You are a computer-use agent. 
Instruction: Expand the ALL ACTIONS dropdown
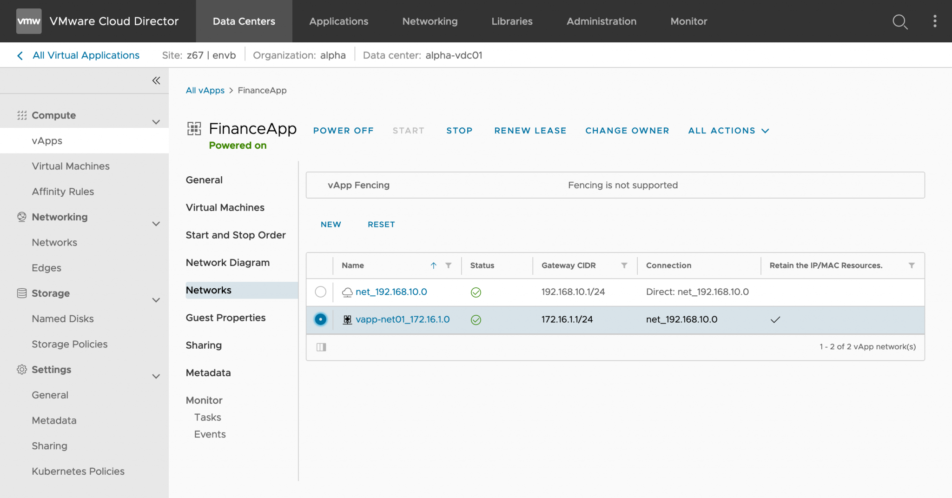pyautogui.click(x=728, y=131)
